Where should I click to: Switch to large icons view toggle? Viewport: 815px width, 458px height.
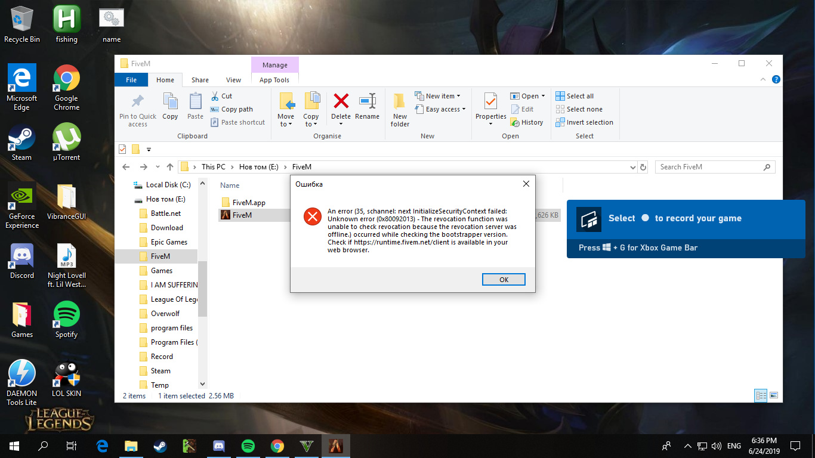click(x=774, y=395)
